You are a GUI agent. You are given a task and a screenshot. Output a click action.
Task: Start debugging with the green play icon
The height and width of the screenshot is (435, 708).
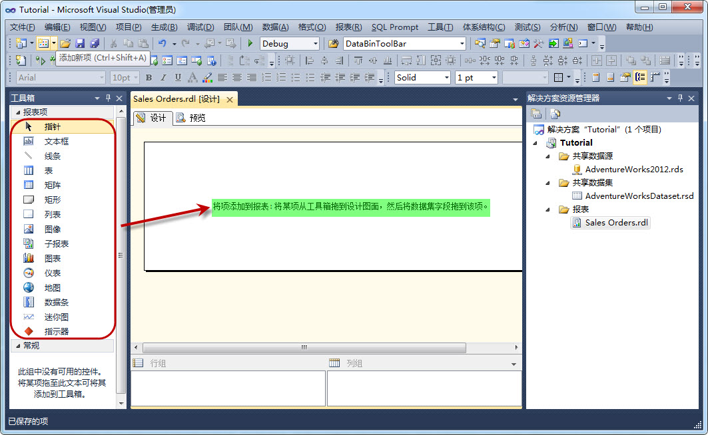pyautogui.click(x=250, y=43)
